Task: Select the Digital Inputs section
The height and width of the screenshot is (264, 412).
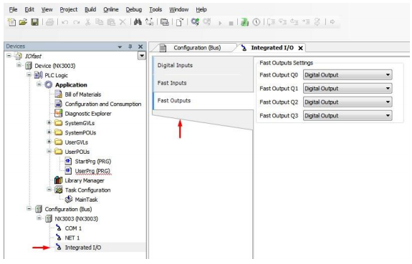Action: (x=175, y=65)
